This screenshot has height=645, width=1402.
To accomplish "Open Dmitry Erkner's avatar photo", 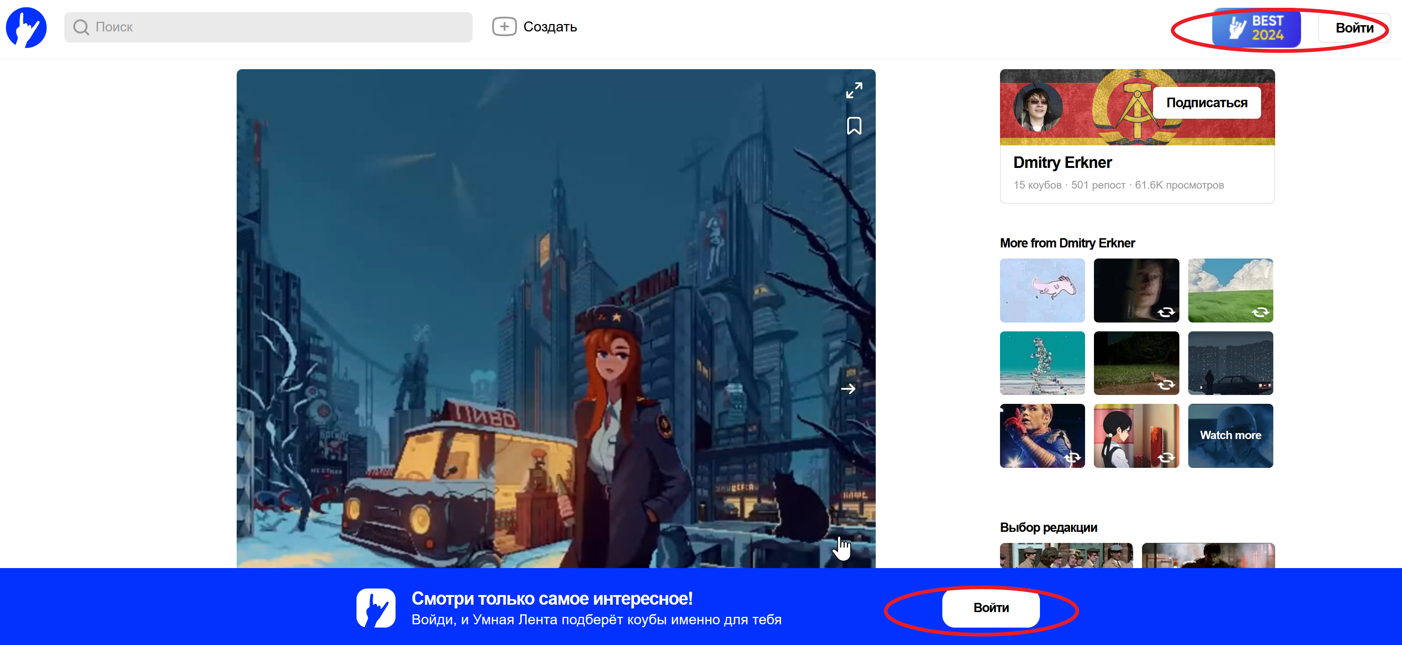I will pyautogui.click(x=1037, y=107).
